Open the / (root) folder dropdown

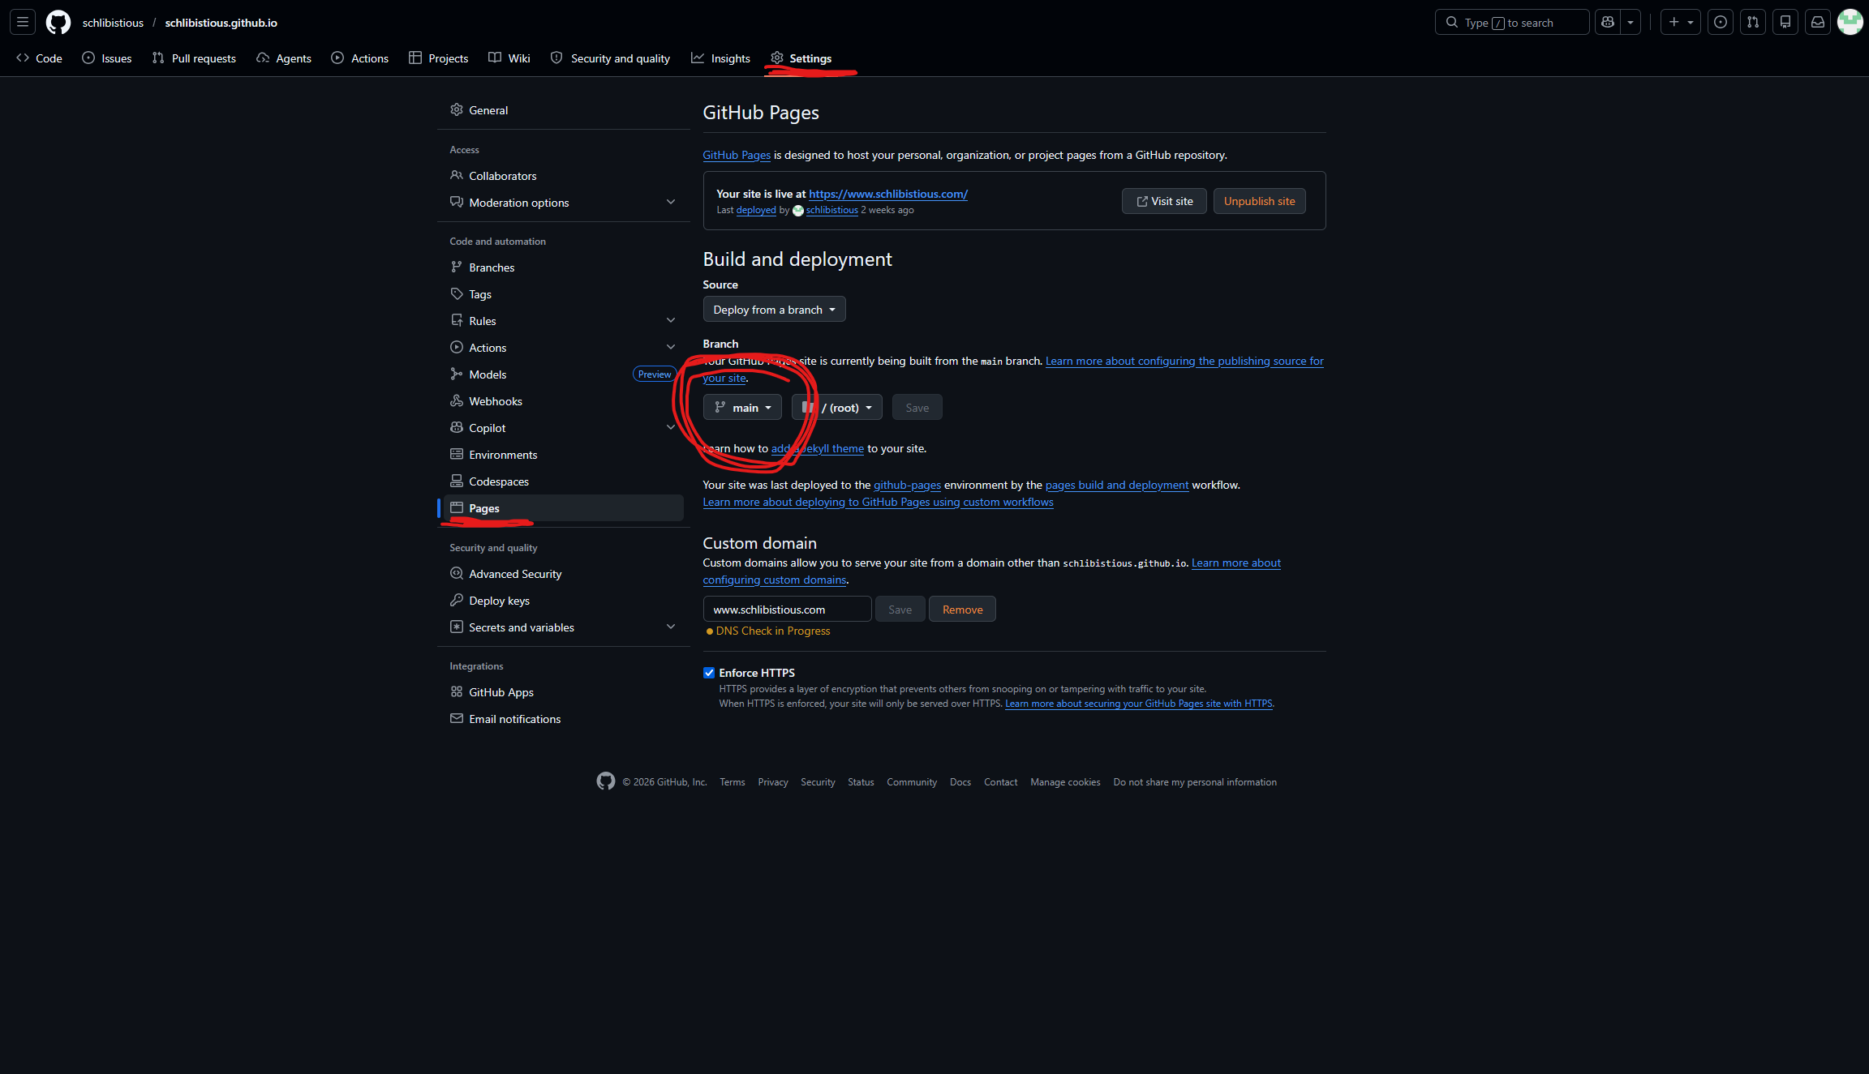[836, 408]
